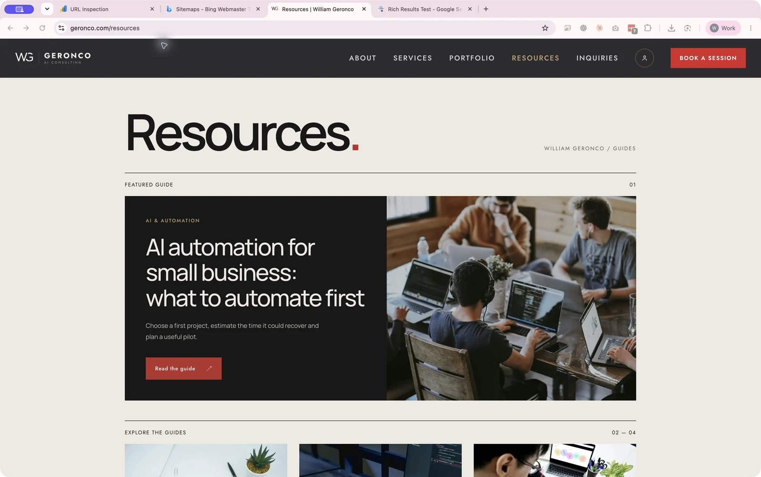This screenshot has width=761, height=477.
Task: Click the camera screenshot extension icon
Action: tap(615, 28)
